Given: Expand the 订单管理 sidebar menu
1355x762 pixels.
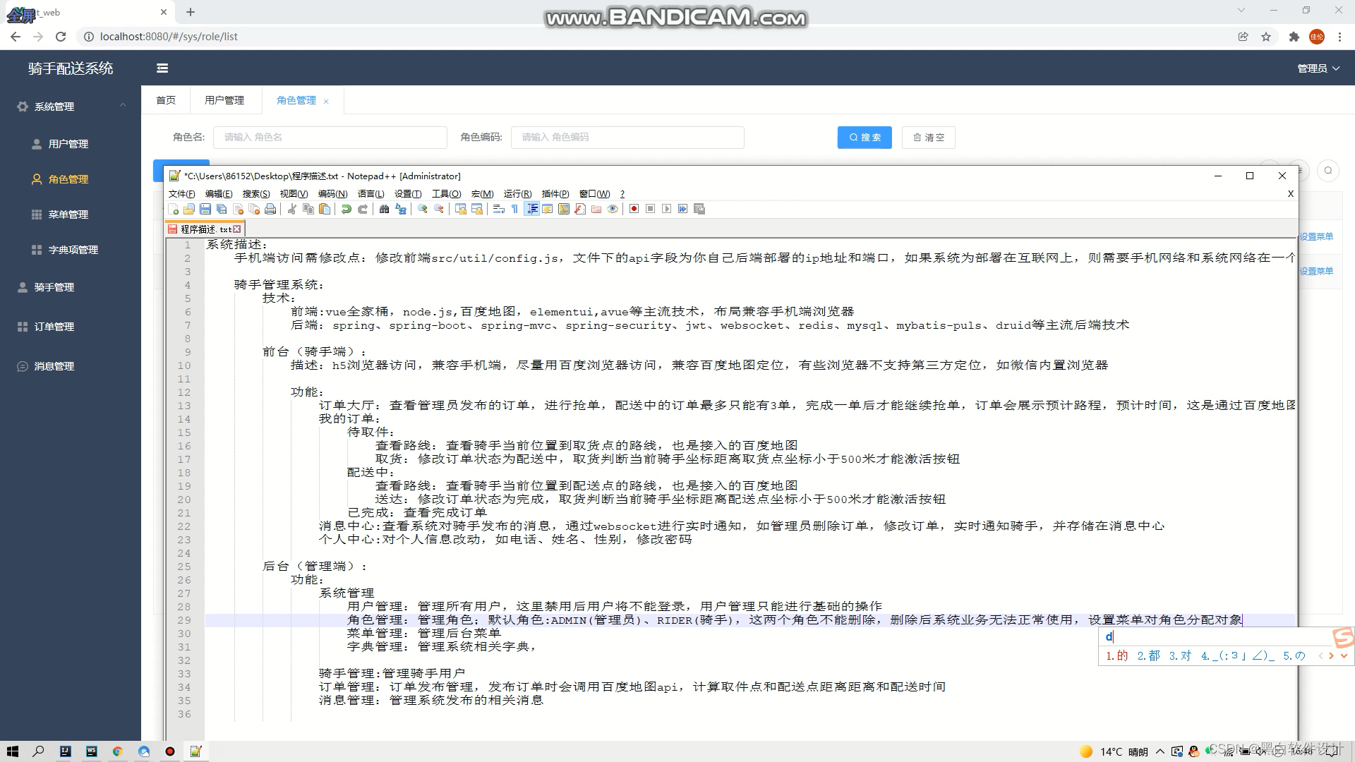Looking at the screenshot, I should pos(54,327).
